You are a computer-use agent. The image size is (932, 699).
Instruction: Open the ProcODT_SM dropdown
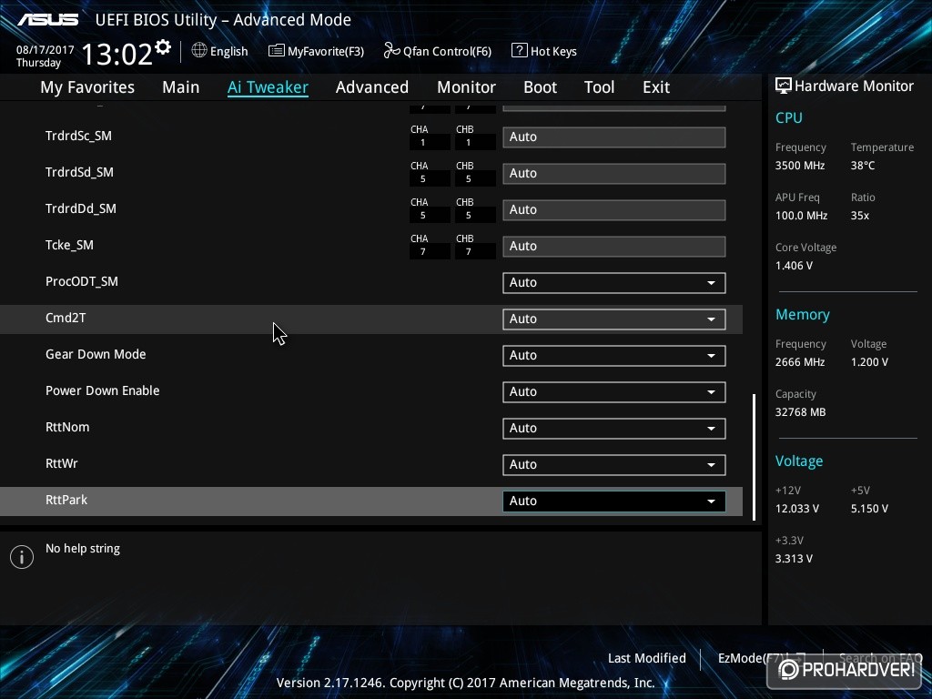(x=614, y=283)
